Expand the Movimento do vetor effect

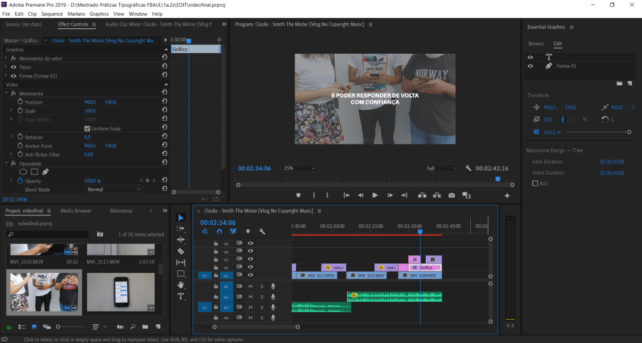point(6,58)
